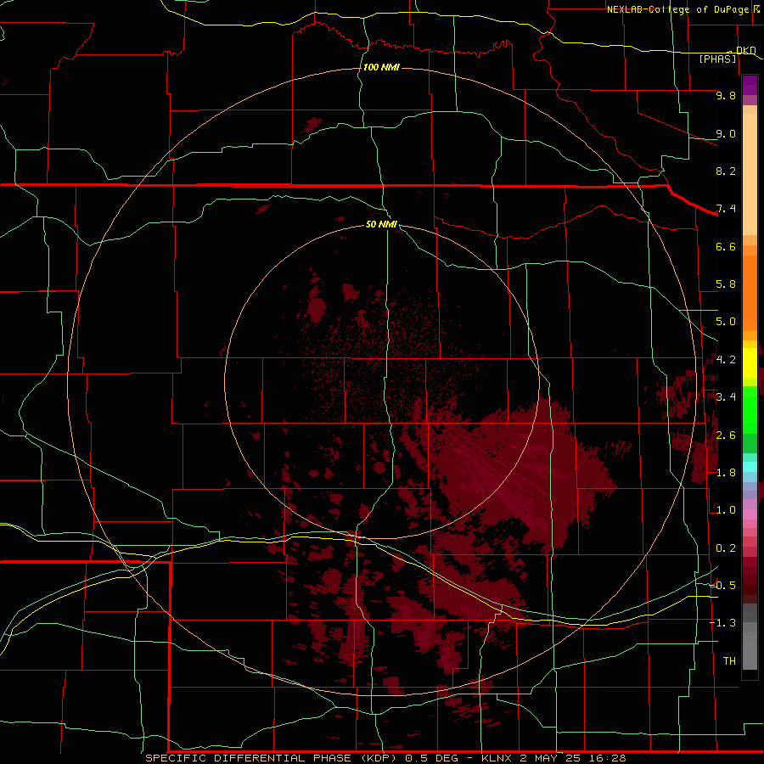Click the 9.8 value on the color scale
The height and width of the screenshot is (764, 764).
click(x=726, y=96)
